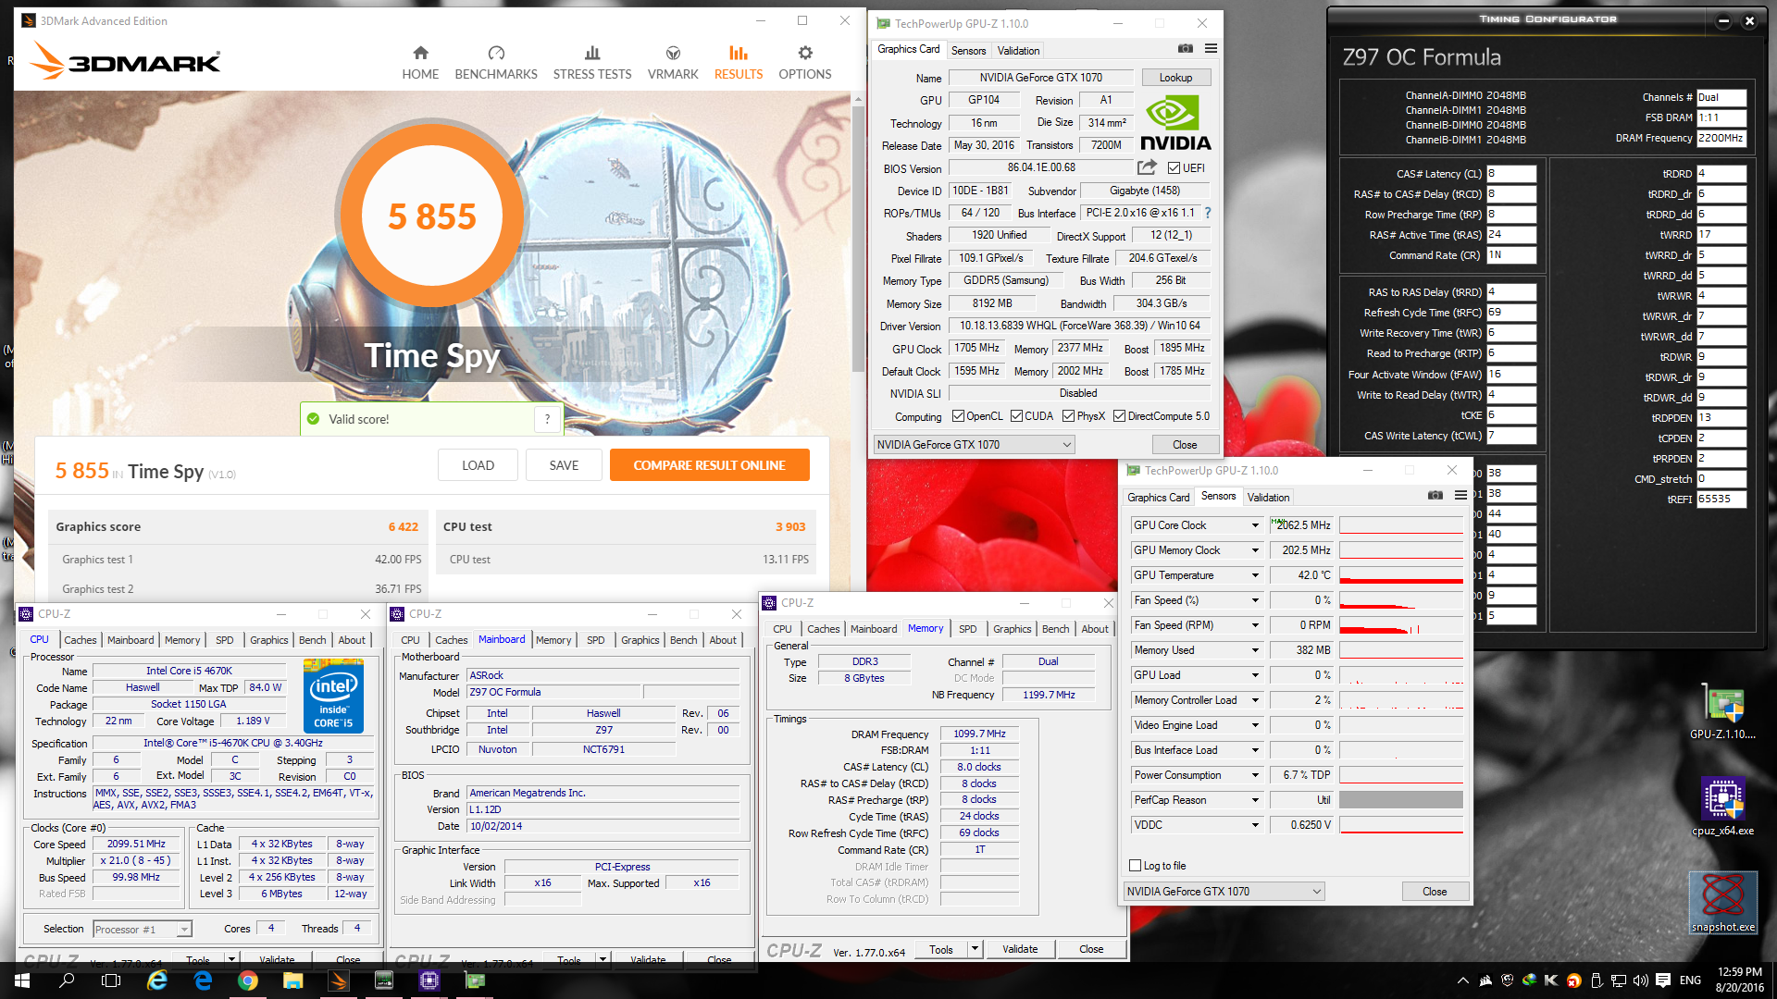The height and width of the screenshot is (999, 1777).
Task: Open the 3DMark HOME icon
Action: coord(420,54)
